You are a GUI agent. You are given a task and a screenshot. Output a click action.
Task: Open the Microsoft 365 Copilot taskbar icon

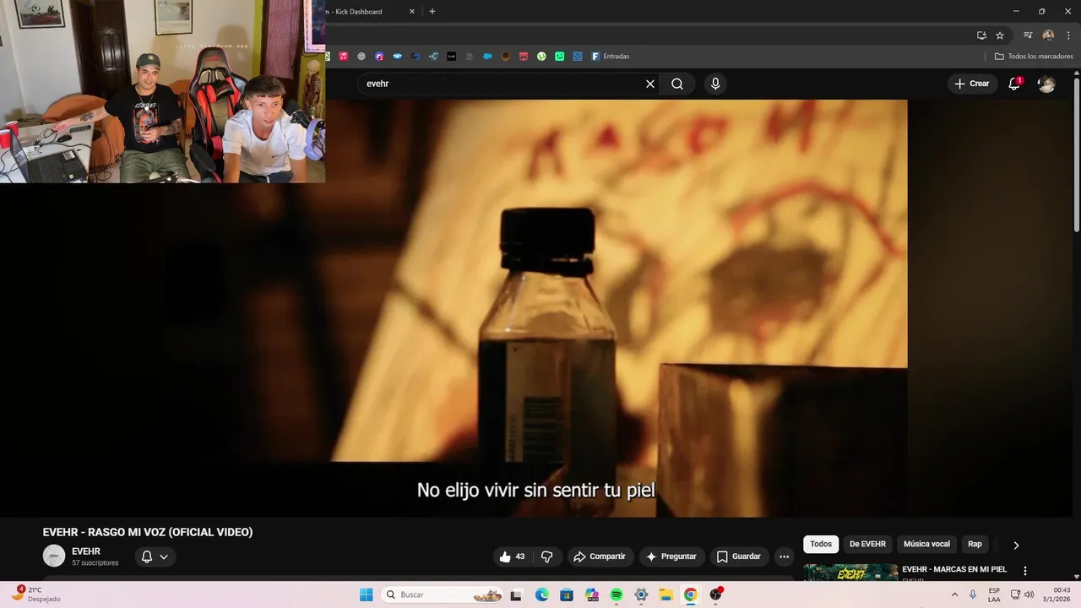point(591,594)
